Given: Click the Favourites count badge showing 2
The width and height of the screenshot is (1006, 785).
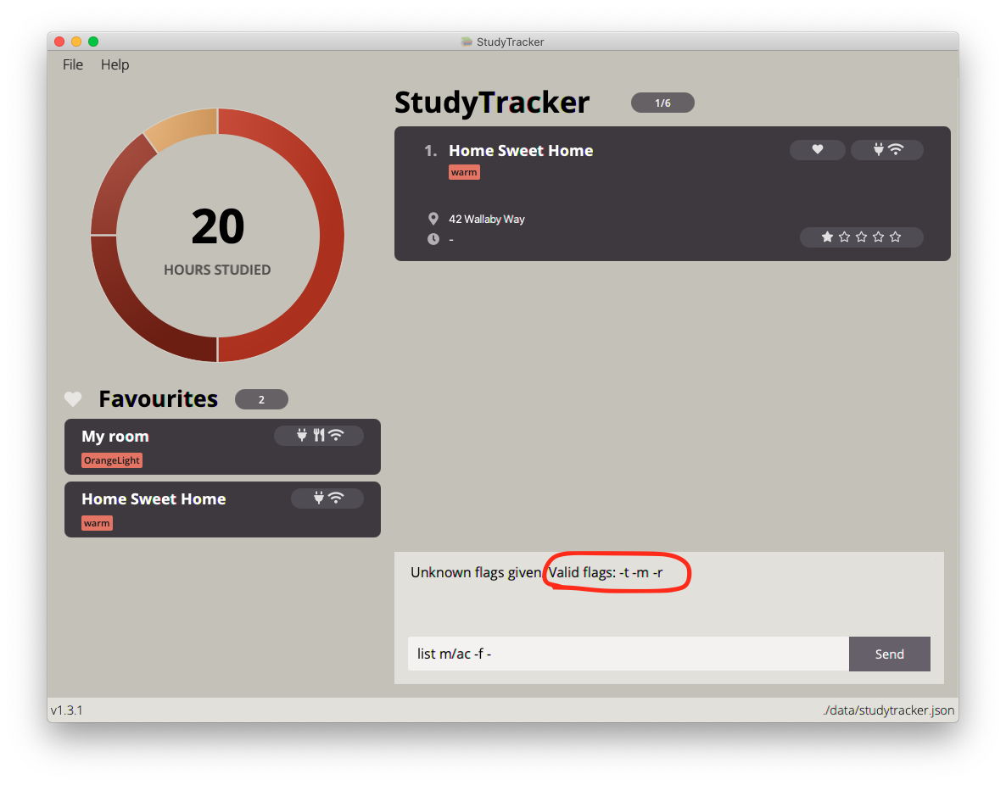Looking at the screenshot, I should click(x=261, y=399).
